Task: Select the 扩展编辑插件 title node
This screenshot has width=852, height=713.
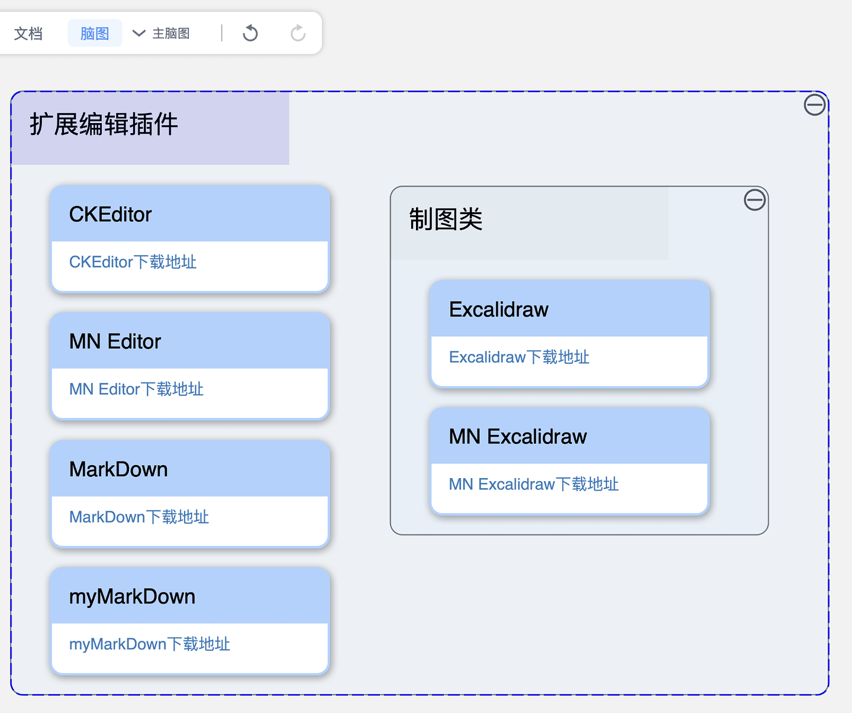Action: [x=150, y=128]
